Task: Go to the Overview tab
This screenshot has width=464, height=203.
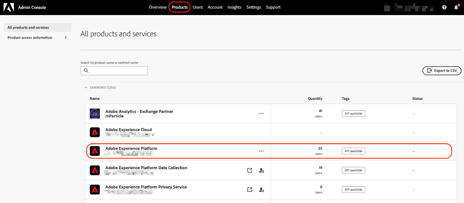Action: (158, 7)
